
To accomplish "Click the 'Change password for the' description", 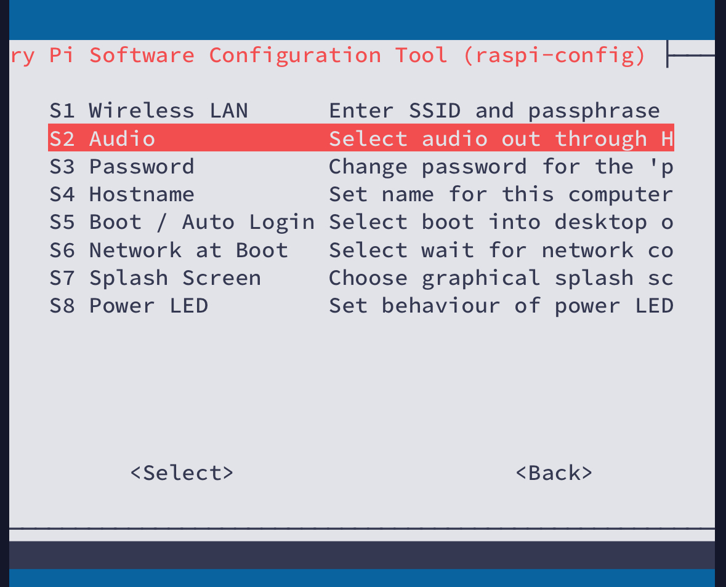I will (500, 167).
